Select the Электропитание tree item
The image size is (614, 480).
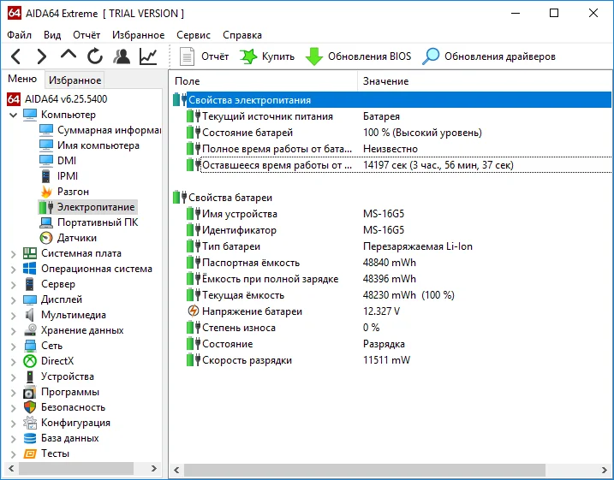point(96,207)
